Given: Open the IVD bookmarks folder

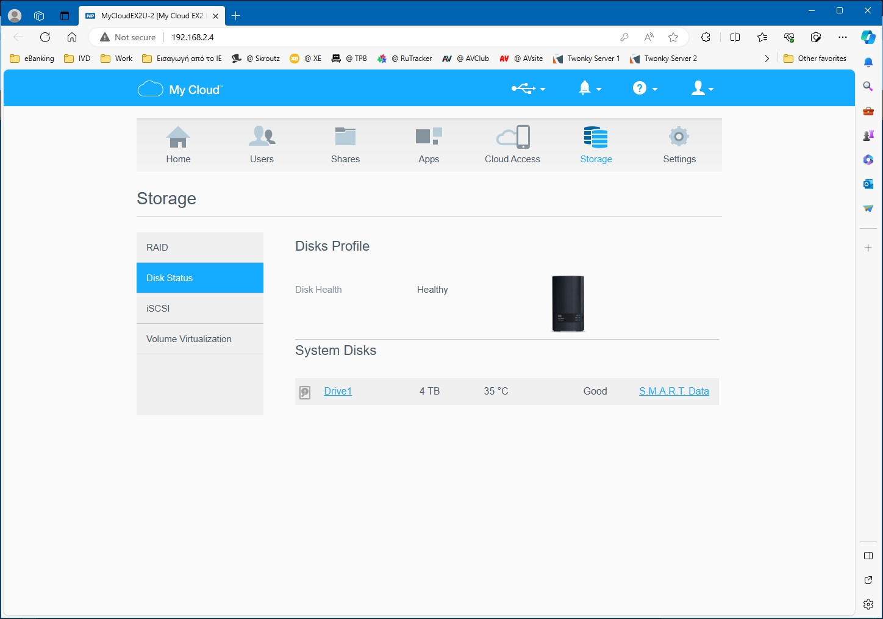Looking at the screenshot, I should coord(77,59).
